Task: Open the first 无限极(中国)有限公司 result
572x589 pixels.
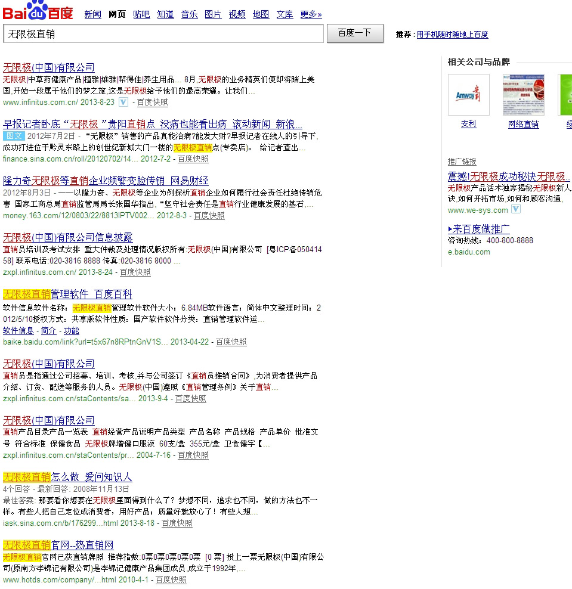Action: click(x=49, y=67)
